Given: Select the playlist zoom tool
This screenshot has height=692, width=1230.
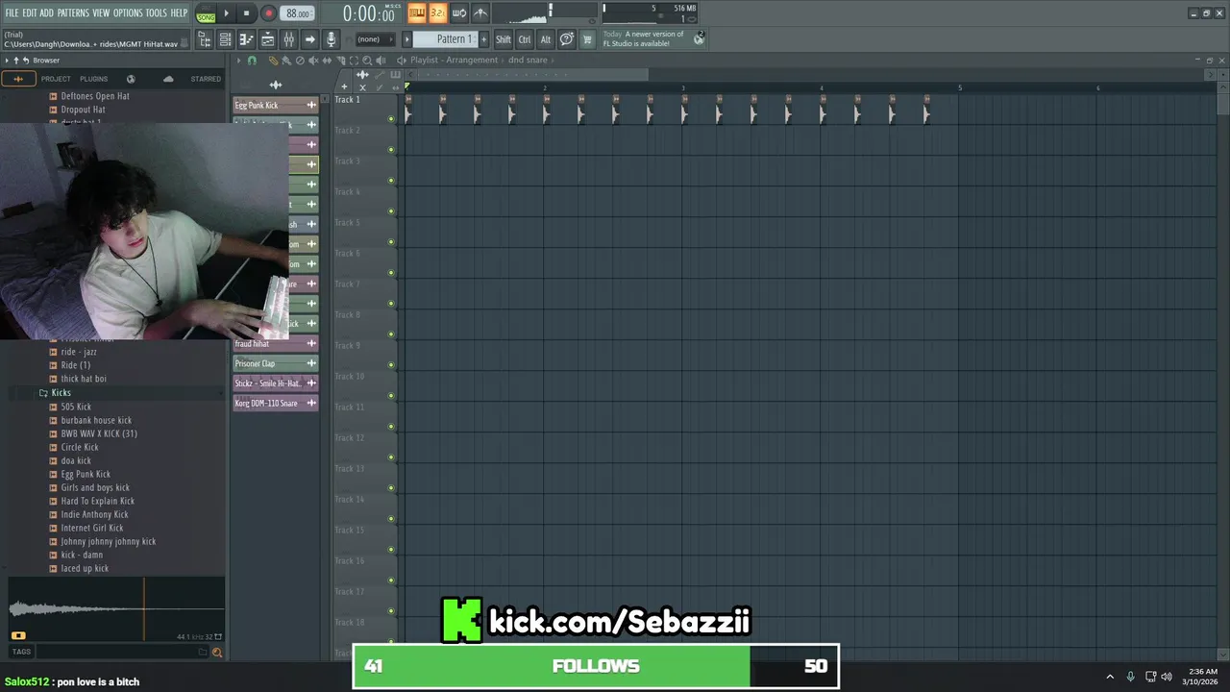Looking at the screenshot, I should (367, 61).
